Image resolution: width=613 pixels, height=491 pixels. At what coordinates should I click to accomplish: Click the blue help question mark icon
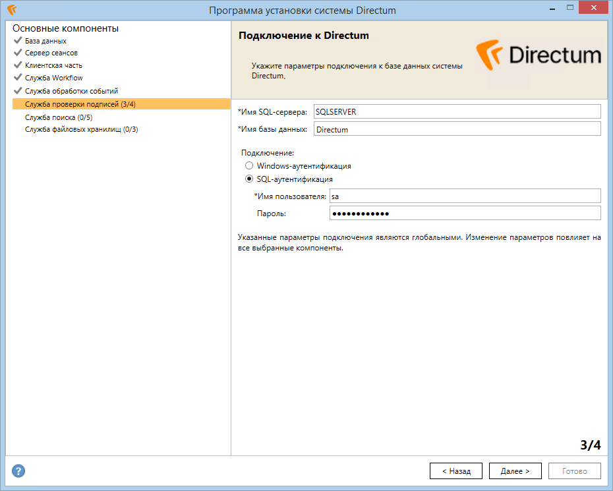click(x=19, y=471)
